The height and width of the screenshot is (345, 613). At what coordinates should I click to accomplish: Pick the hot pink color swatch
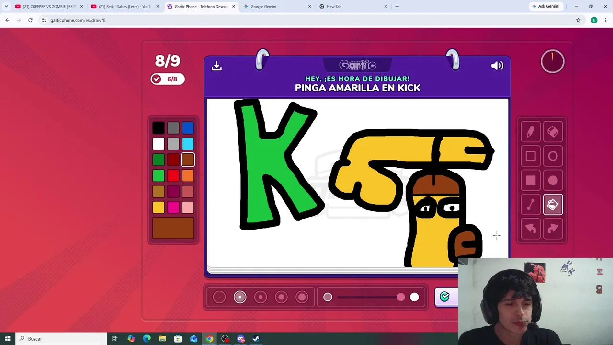pos(173,207)
